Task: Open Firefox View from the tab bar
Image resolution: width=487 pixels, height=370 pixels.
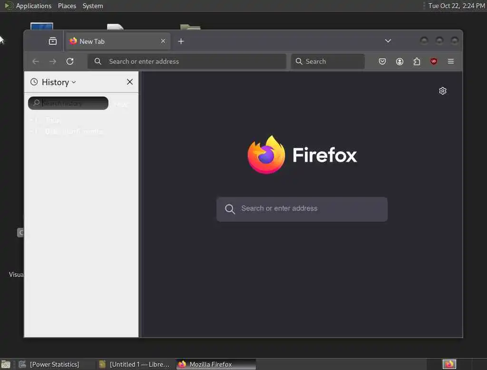Action: click(x=53, y=41)
